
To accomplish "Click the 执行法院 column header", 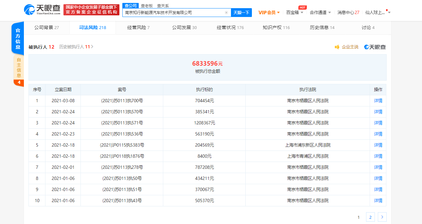I will [x=308, y=90].
